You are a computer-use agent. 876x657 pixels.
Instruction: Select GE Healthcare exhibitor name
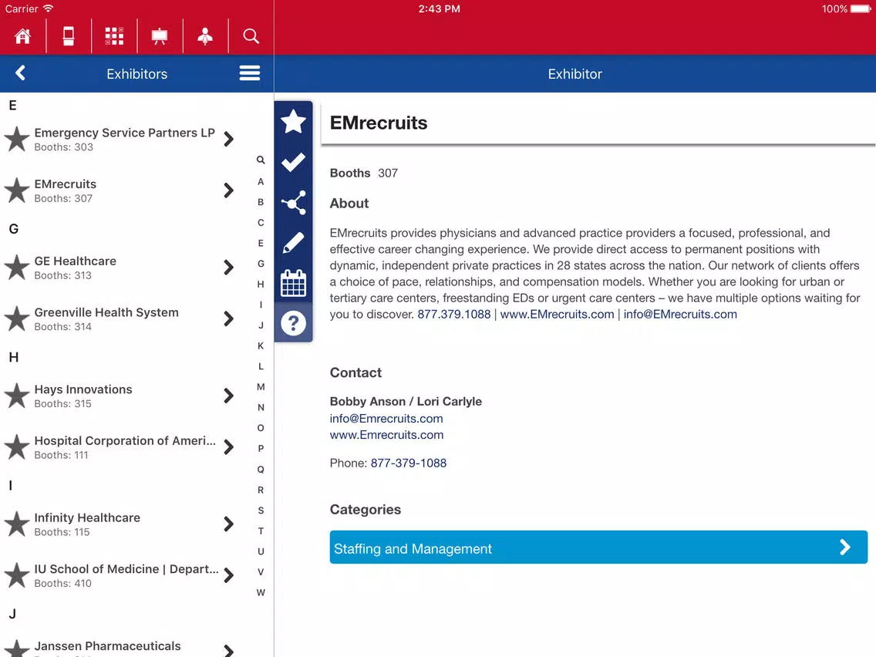pos(76,261)
